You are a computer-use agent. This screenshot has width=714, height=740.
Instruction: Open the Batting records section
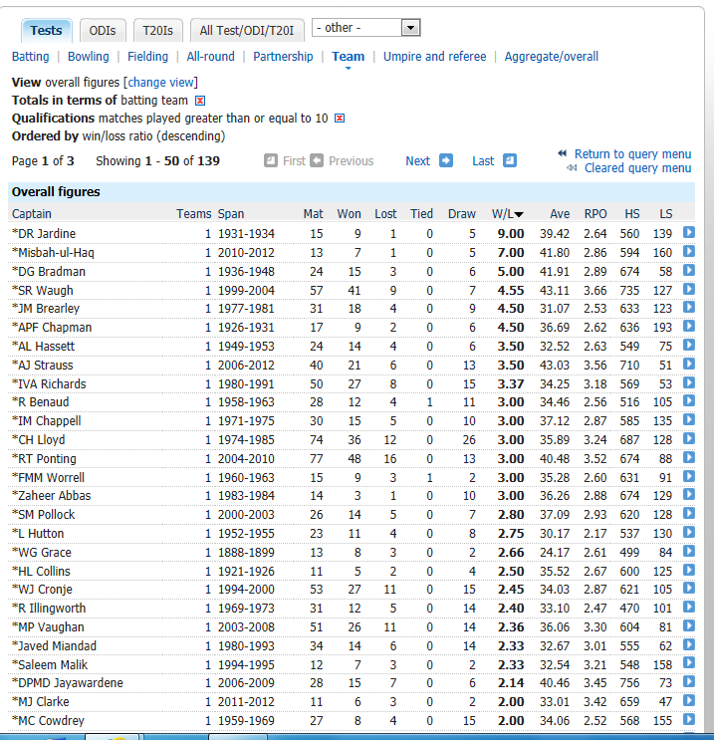pos(30,57)
